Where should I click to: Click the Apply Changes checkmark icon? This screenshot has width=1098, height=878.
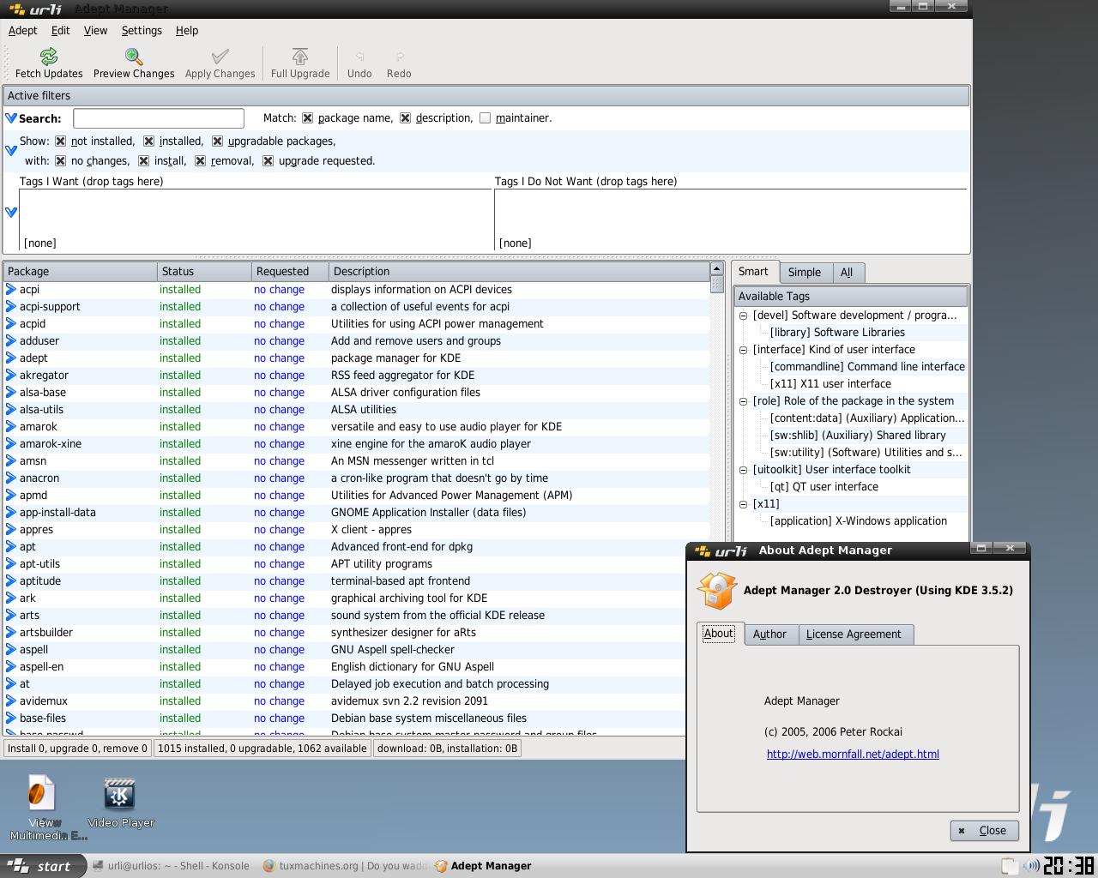point(220,57)
